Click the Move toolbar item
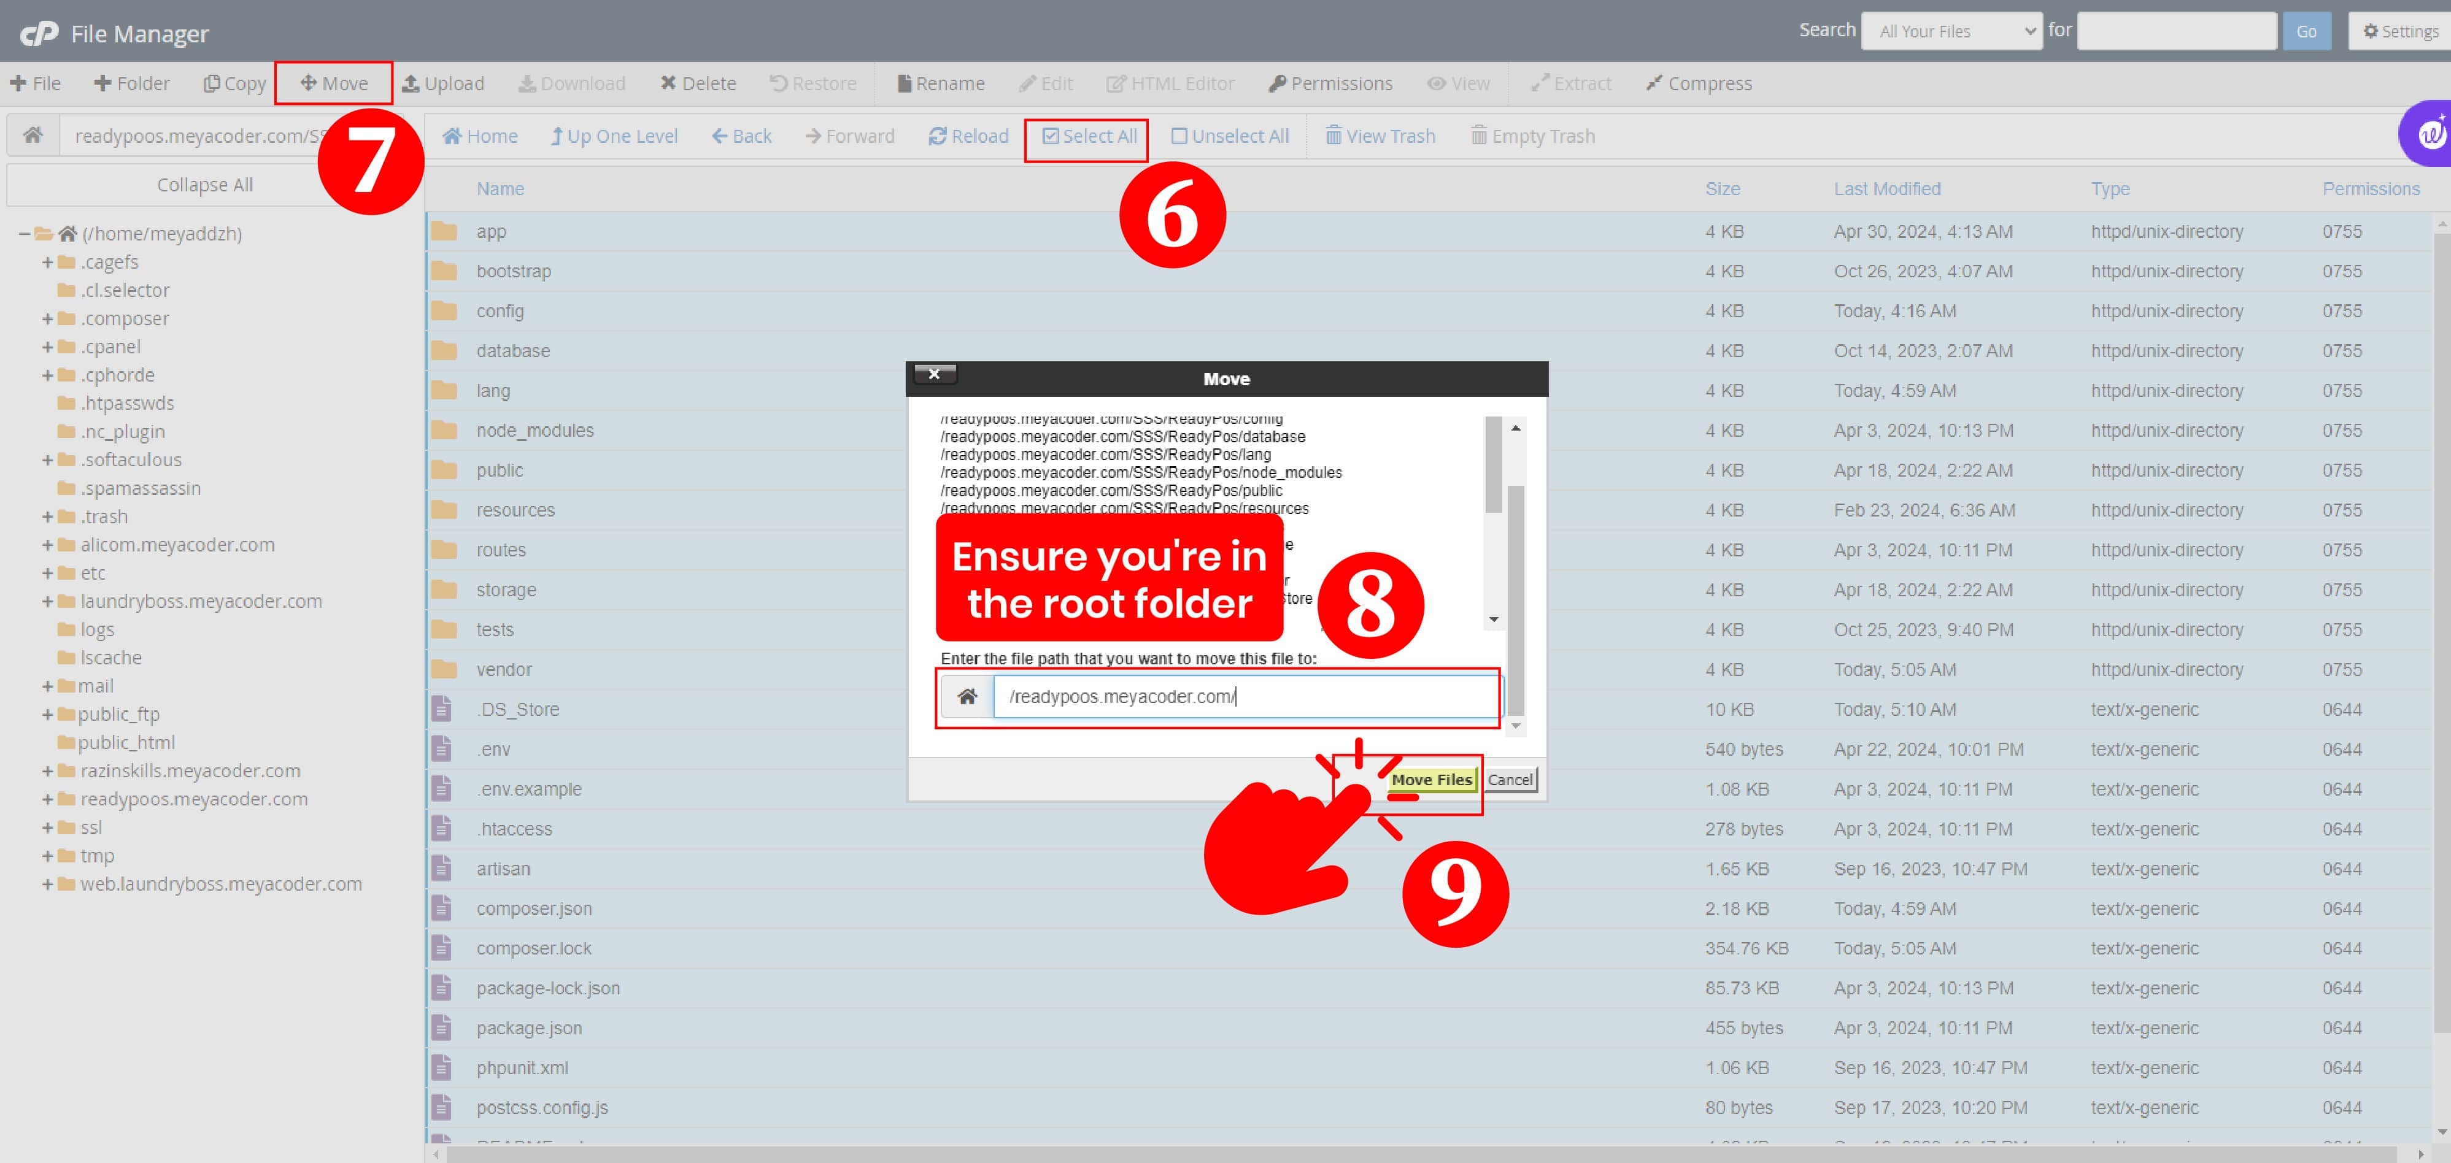The image size is (2451, 1163). [x=334, y=83]
